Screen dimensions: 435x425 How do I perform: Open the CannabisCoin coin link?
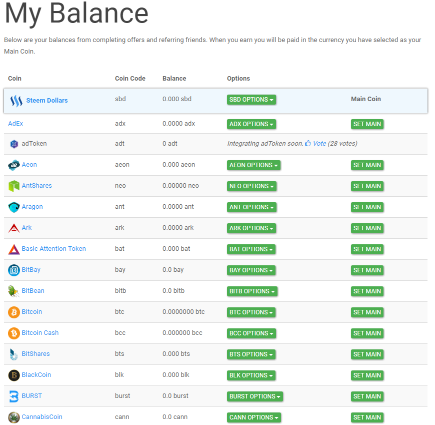[42, 417]
